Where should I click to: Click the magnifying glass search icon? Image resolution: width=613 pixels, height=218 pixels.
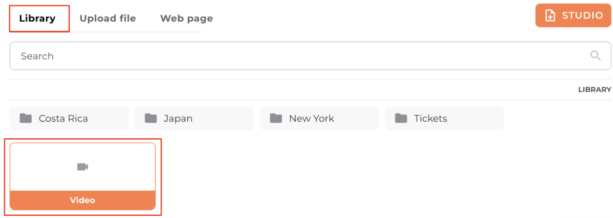(x=595, y=56)
